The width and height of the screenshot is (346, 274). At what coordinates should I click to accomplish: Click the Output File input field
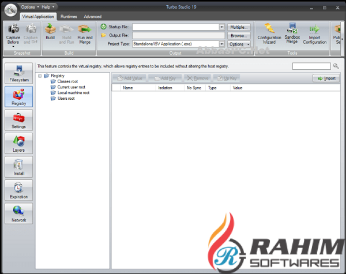coord(179,36)
